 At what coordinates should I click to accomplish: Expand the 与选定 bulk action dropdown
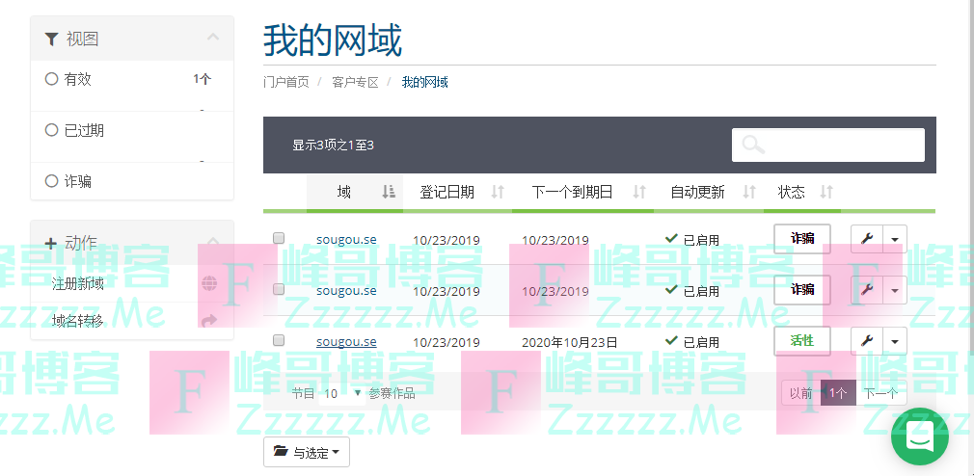307,452
